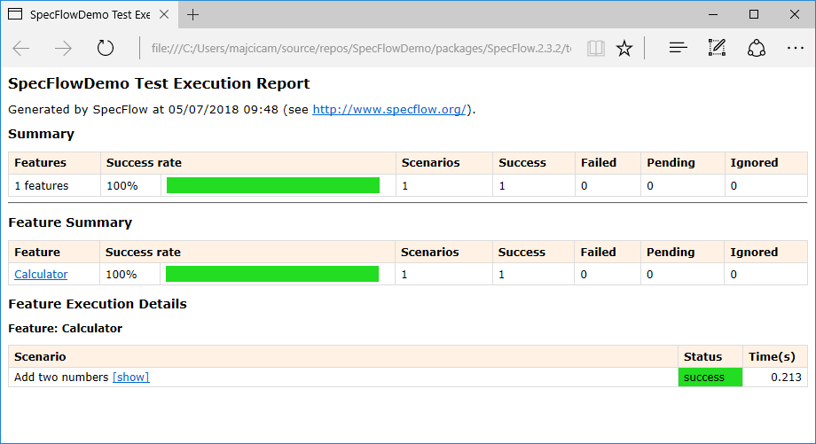Open a new tab with plus button
This screenshot has width=816, height=444.
click(x=192, y=14)
